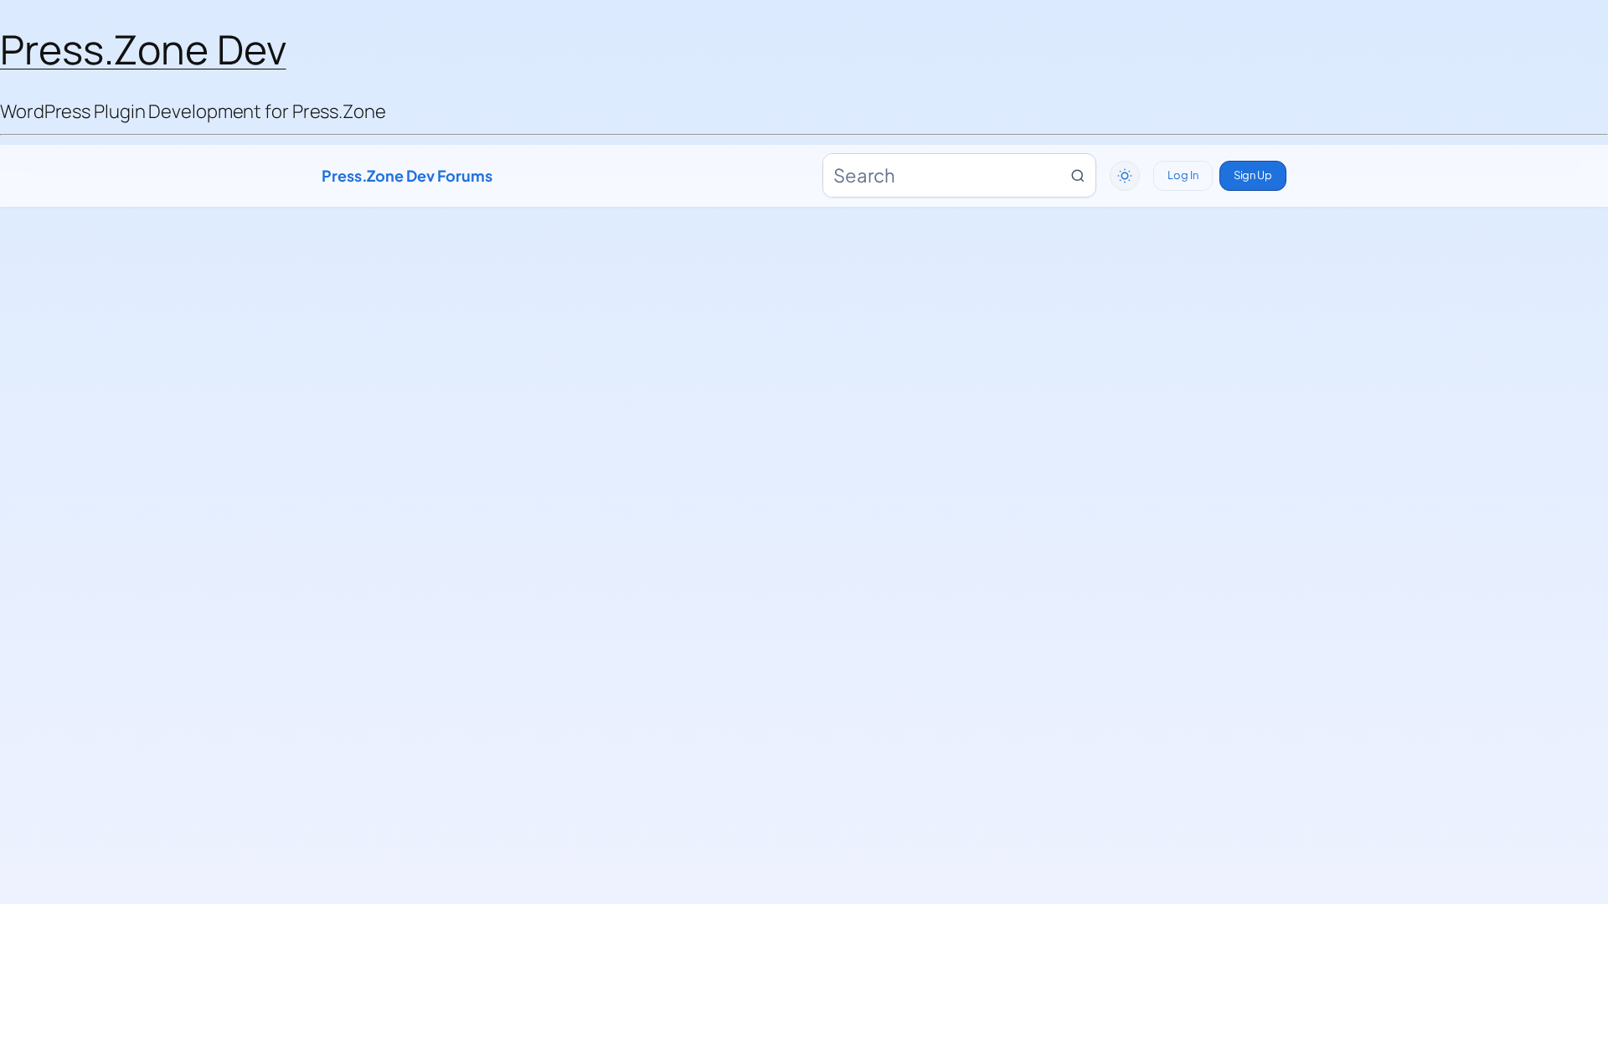Focus the Search input field
Screen dimensions: 1608x1049
(x=959, y=176)
